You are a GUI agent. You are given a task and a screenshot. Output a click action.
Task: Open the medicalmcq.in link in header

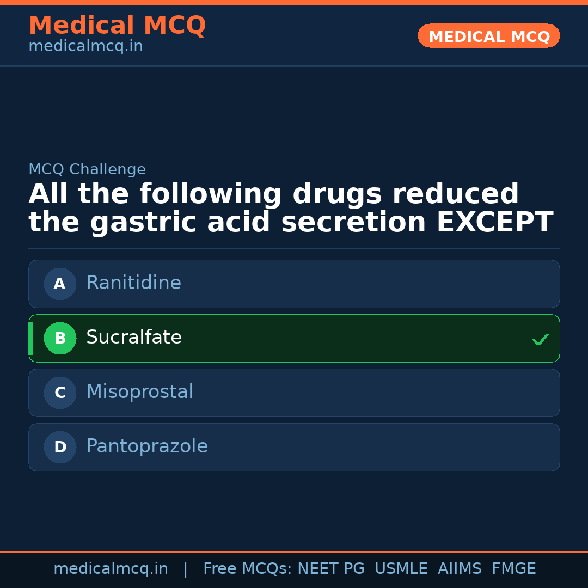tap(85, 47)
